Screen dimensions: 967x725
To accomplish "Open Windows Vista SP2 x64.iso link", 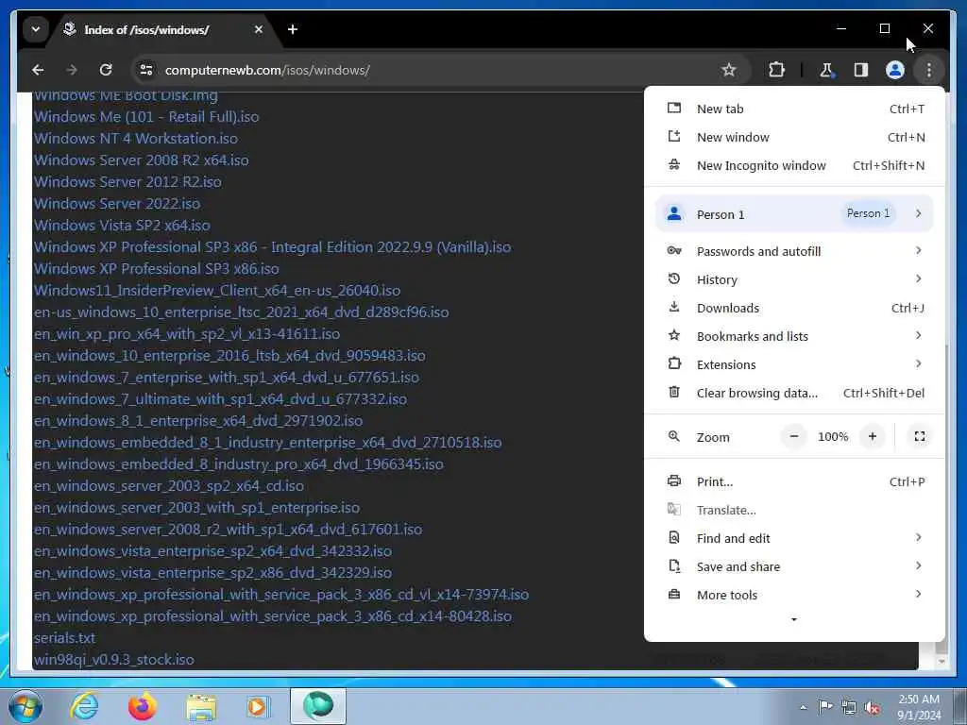I will (x=122, y=225).
